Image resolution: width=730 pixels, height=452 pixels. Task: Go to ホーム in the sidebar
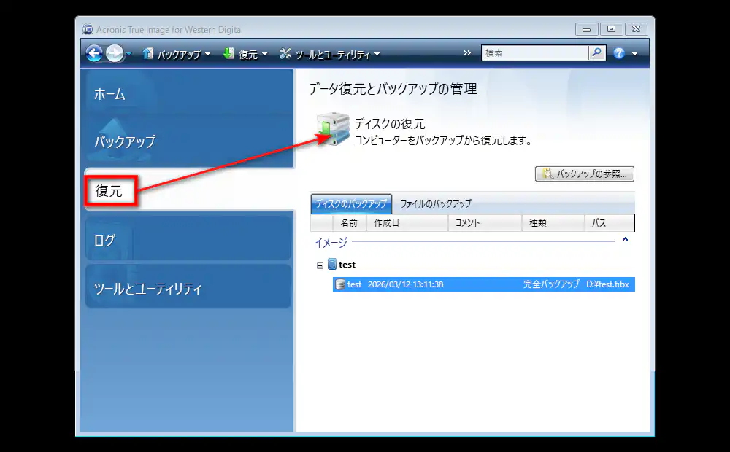pos(109,94)
